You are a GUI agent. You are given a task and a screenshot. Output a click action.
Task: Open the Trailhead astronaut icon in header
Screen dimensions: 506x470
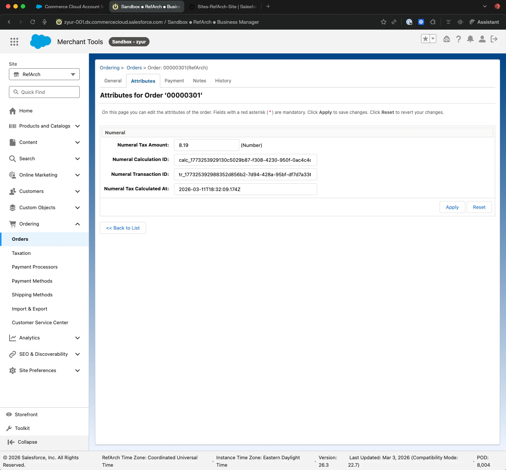point(447,39)
